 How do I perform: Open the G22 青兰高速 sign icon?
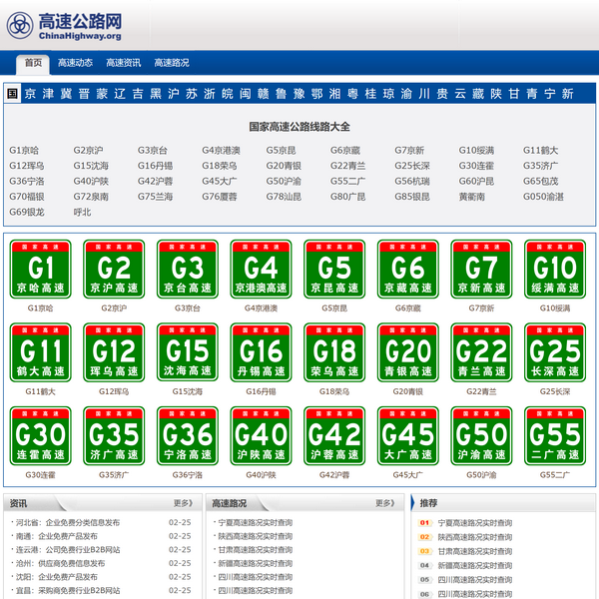[481, 352]
